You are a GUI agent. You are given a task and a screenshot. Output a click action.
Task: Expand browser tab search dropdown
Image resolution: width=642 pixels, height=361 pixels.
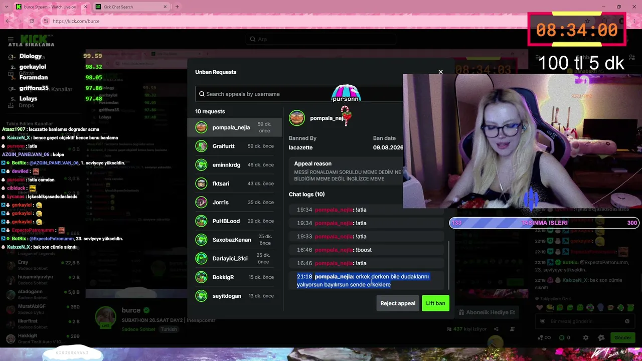point(6,7)
